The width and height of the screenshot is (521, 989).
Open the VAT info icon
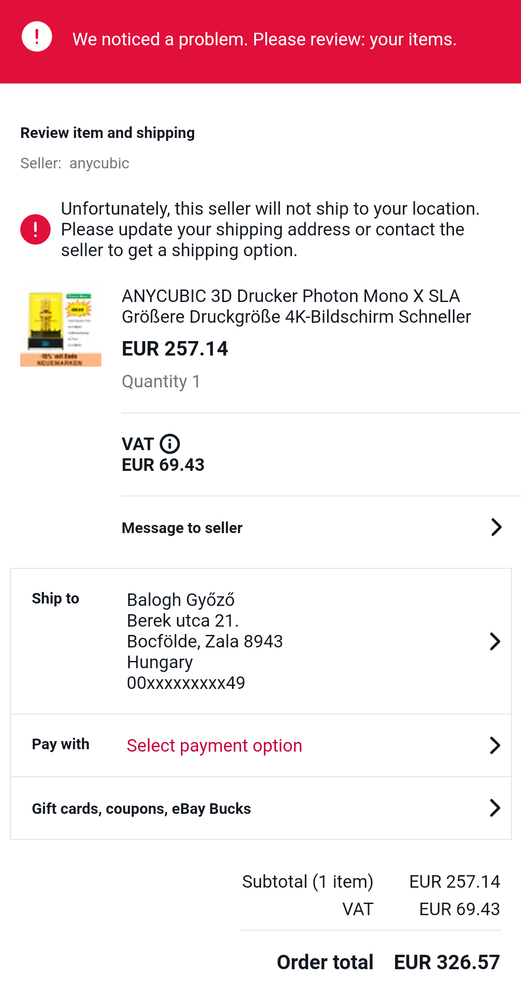[x=170, y=444]
